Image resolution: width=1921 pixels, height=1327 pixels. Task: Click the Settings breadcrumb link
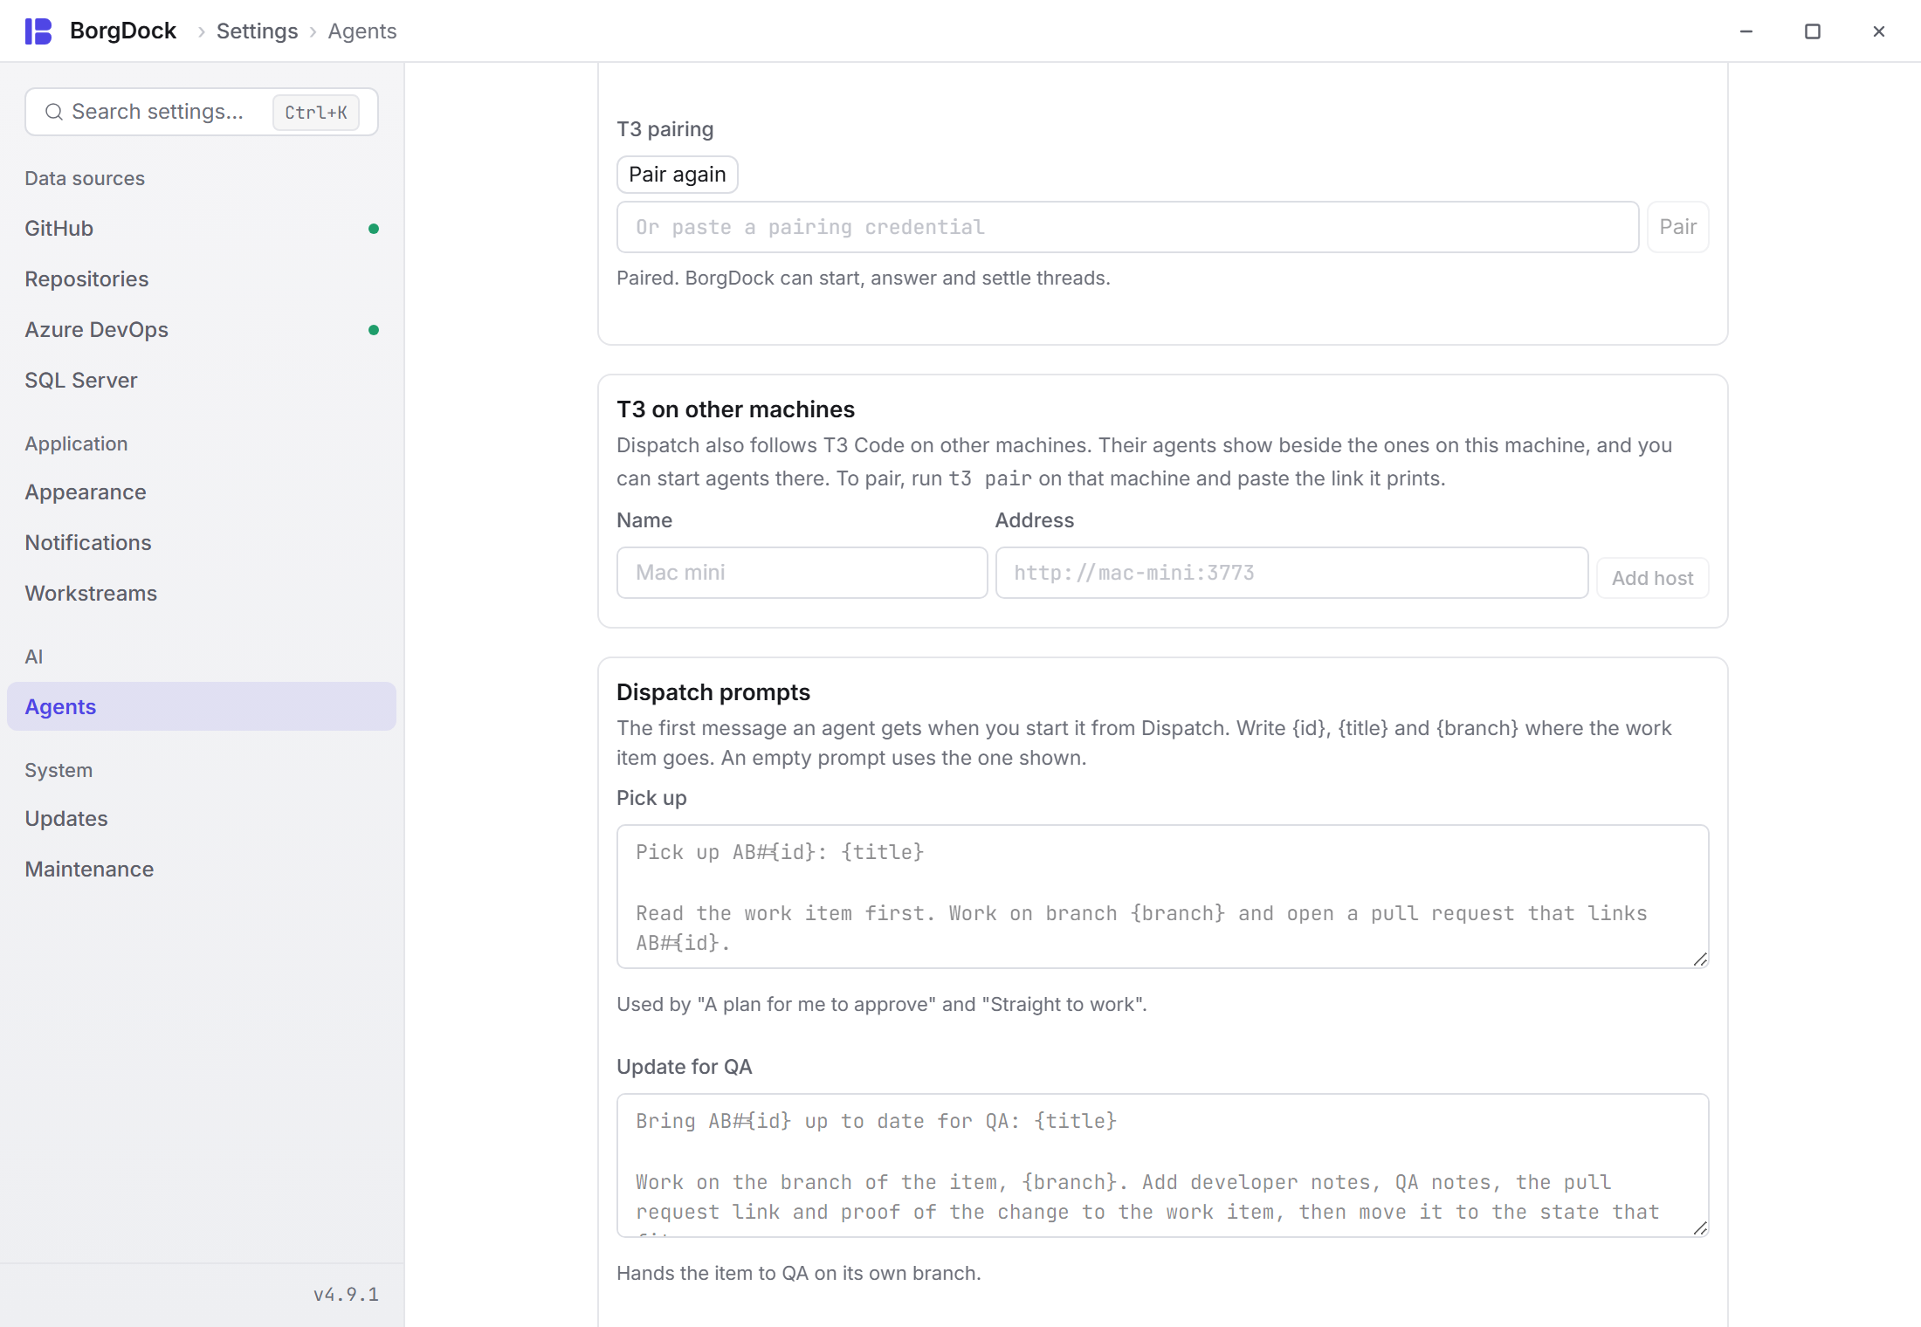point(257,31)
